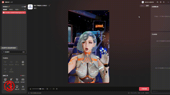Click the second icon right of volume percentage
Image resolution: width=170 pixels, height=95 pixels.
point(50,89)
